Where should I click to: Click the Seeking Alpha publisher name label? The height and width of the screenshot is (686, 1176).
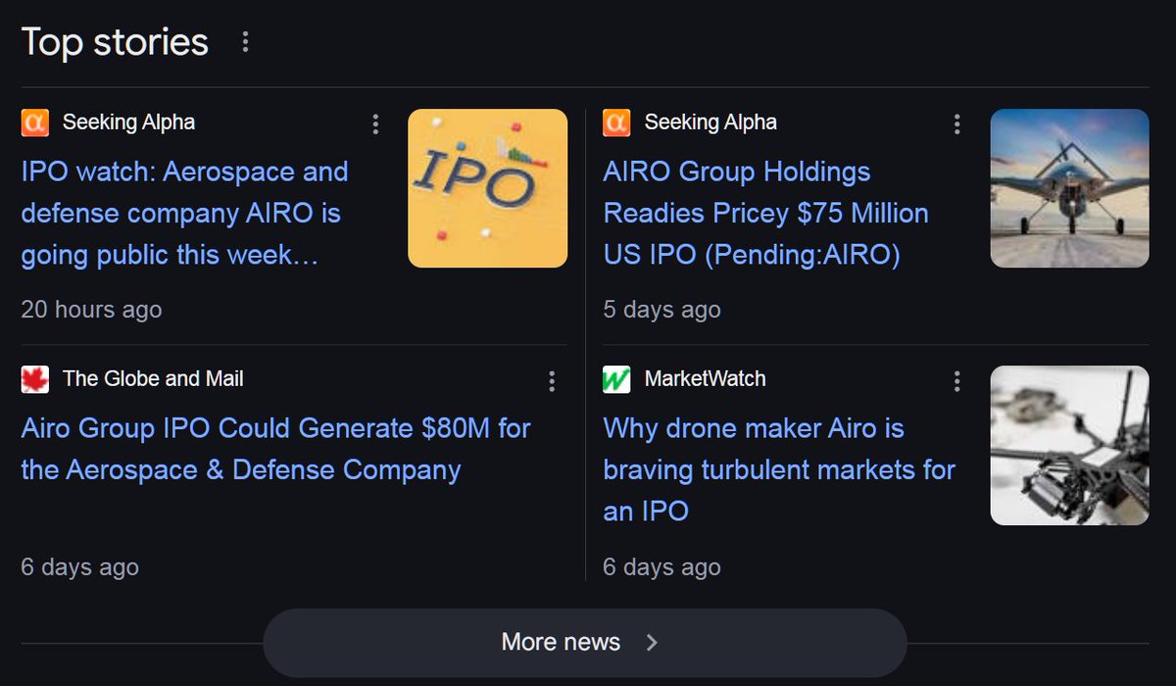pos(128,122)
